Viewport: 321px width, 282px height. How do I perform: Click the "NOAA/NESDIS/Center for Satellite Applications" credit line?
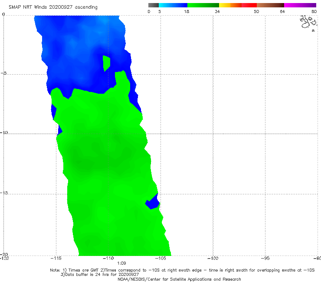tap(179, 279)
